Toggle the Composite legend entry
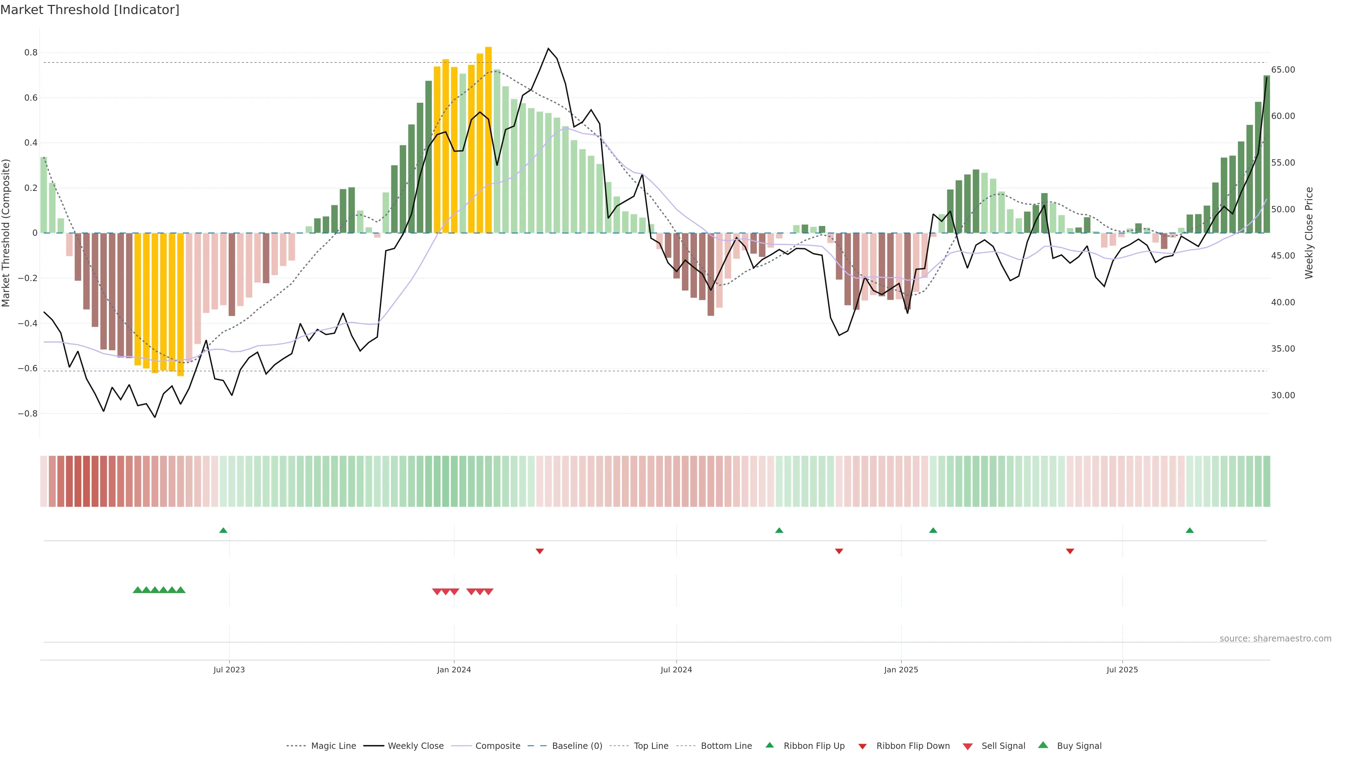Viewport: 1349px width, 758px height. click(x=497, y=746)
